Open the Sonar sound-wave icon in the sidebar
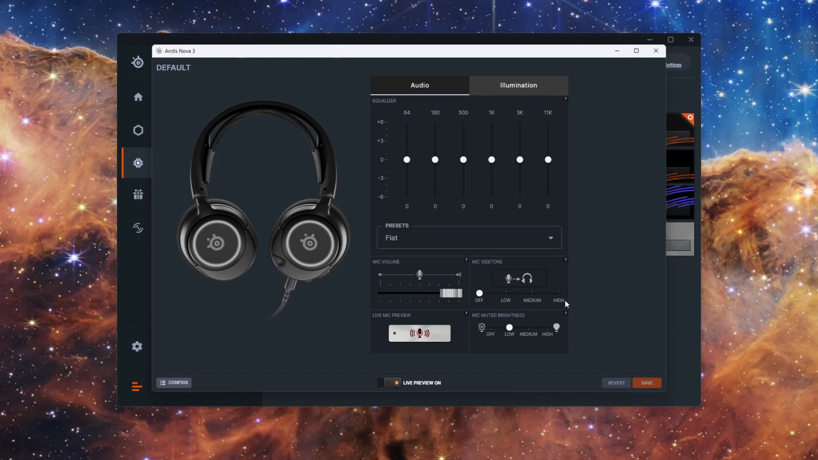This screenshot has width=818, height=460. pyautogui.click(x=138, y=228)
